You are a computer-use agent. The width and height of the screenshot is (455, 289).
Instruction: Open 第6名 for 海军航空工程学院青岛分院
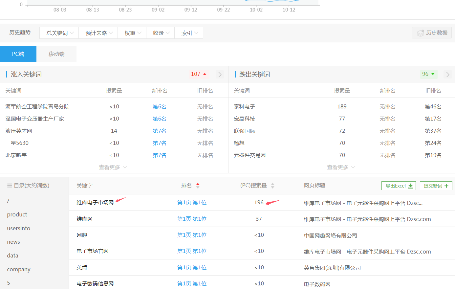click(160, 107)
